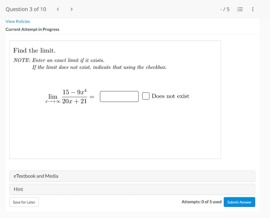Select the numbered list navigation icon
The width and height of the screenshot is (270, 218).
pos(240,9)
